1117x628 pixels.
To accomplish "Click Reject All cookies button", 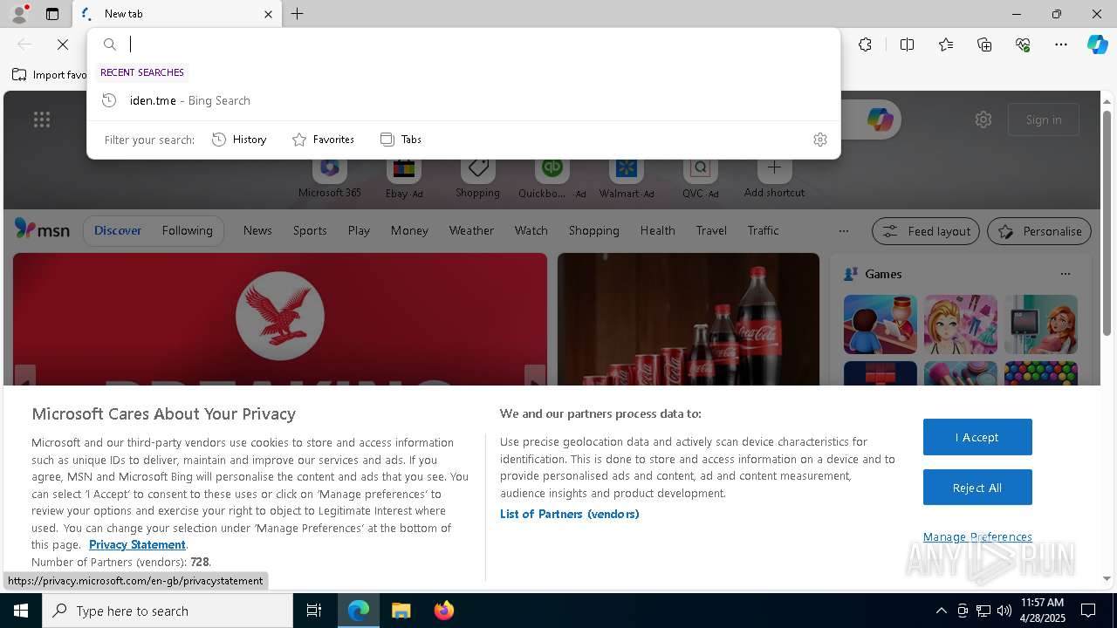I will tap(977, 488).
